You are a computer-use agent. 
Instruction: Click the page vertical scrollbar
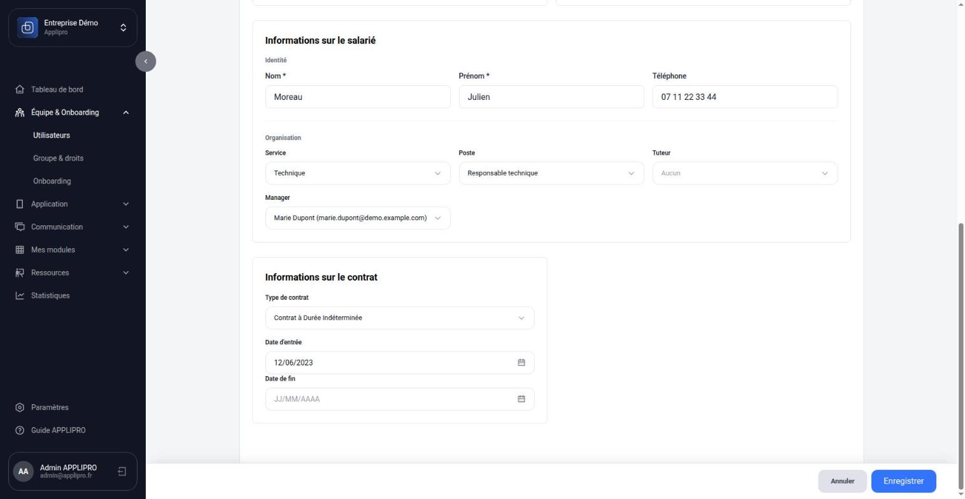pyautogui.click(x=961, y=356)
